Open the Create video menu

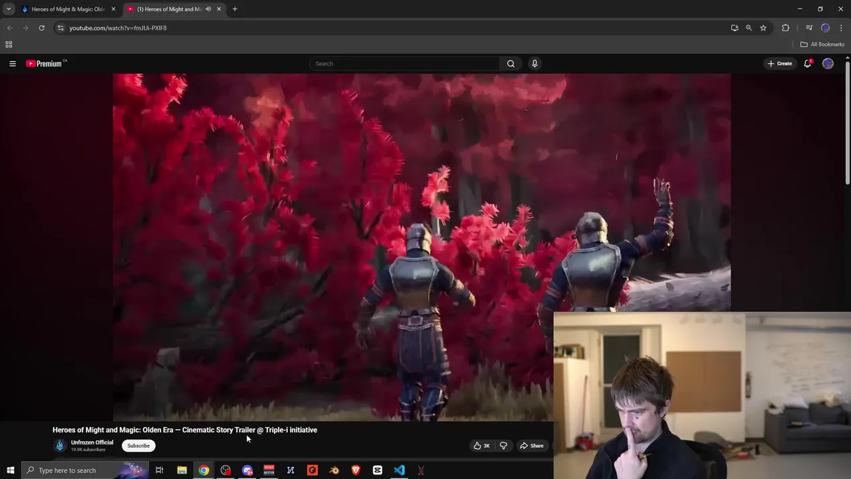(780, 64)
